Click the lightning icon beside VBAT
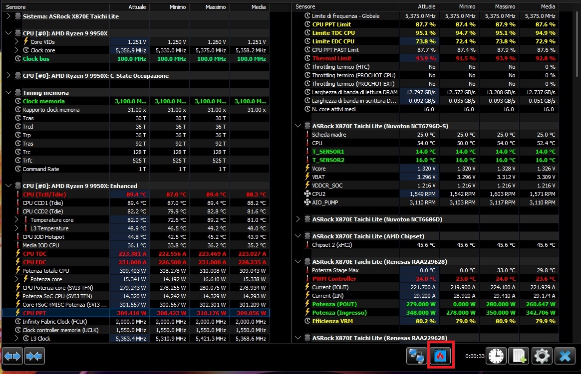Screen dimensions: 581x374 [307, 177]
